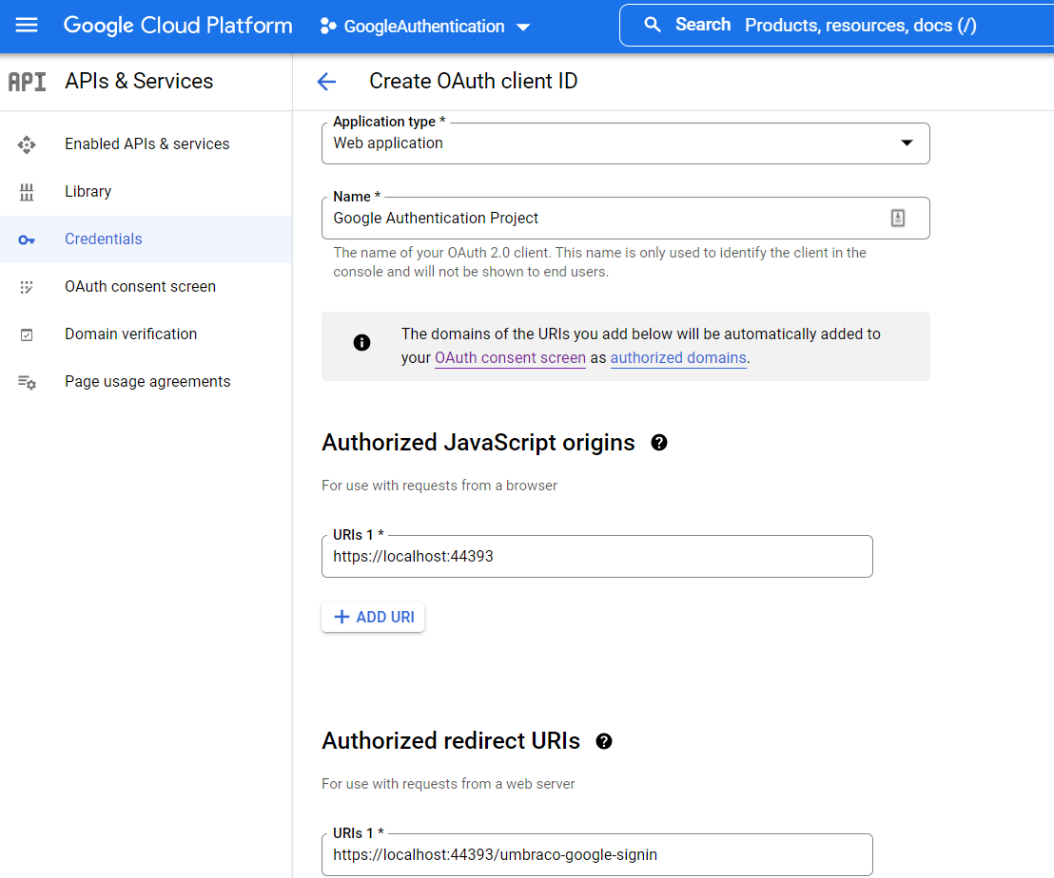Open the hamburger navigation menu

tap(27, 26)
